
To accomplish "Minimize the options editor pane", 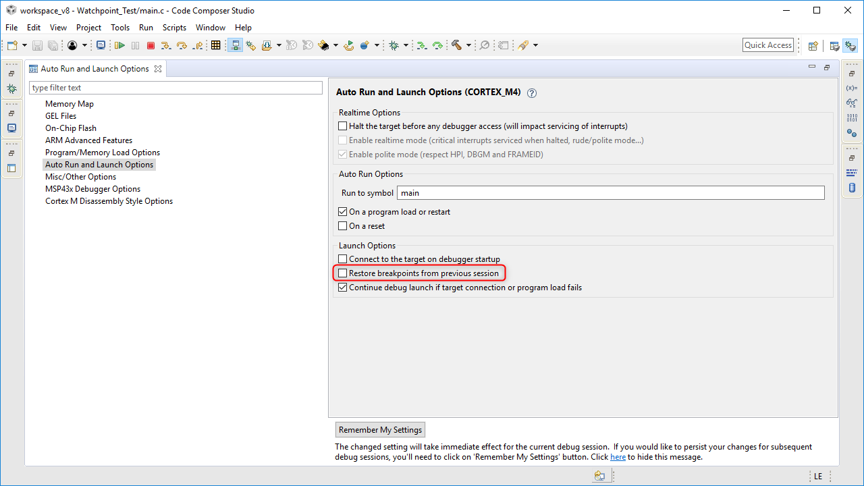I will point(812,67).
